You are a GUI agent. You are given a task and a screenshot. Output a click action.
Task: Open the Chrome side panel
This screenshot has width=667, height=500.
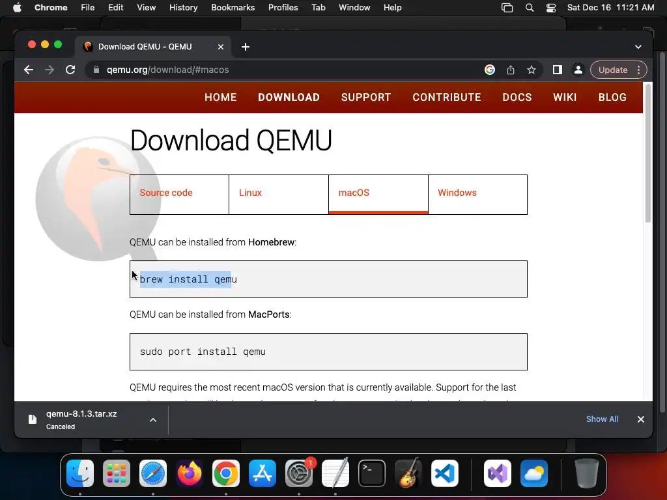pos(558,70)
